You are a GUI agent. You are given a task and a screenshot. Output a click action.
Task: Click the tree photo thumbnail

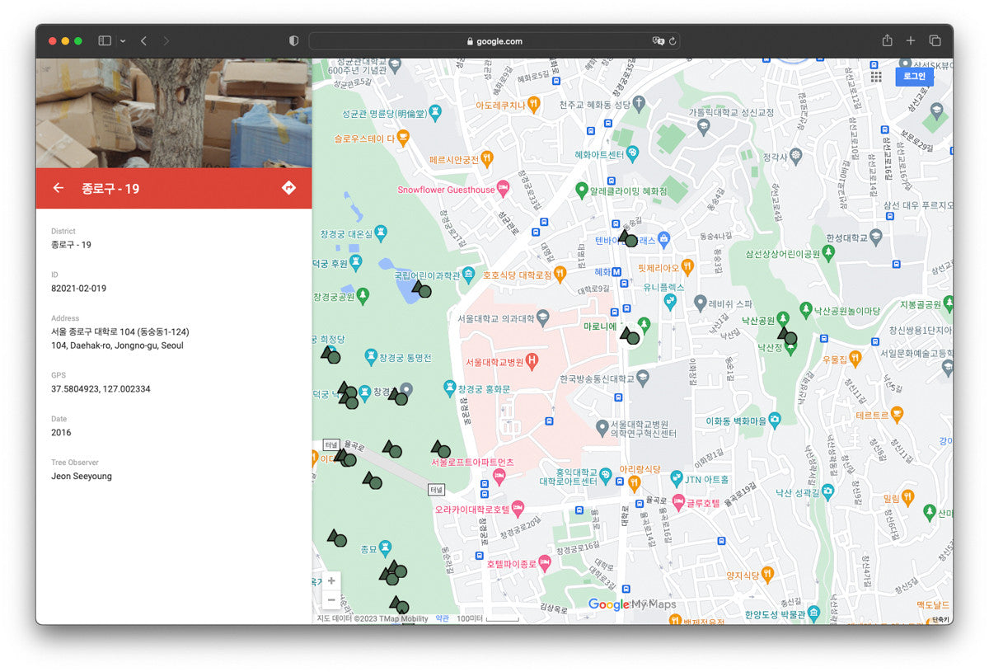tap(173, 113)
